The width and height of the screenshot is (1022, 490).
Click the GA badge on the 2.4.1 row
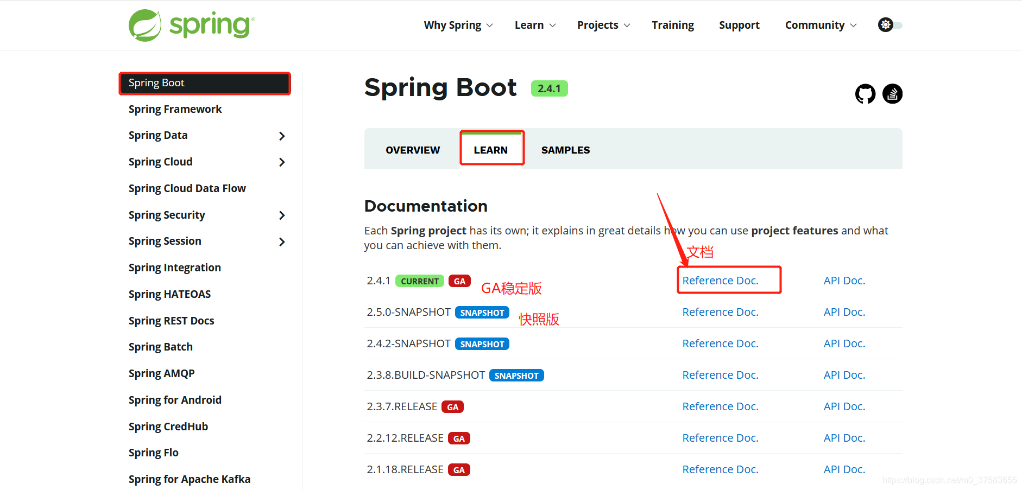pyautogui.click(x=459, y=281)
